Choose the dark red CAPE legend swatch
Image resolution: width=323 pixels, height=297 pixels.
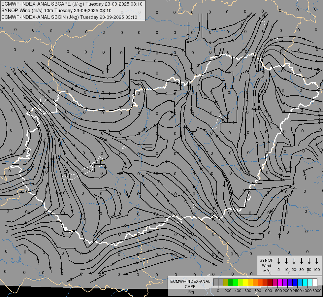[x=270, y=282]
